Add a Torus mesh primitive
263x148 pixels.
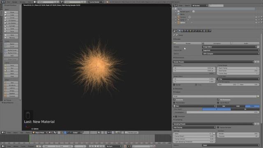(x=11, y=31)
